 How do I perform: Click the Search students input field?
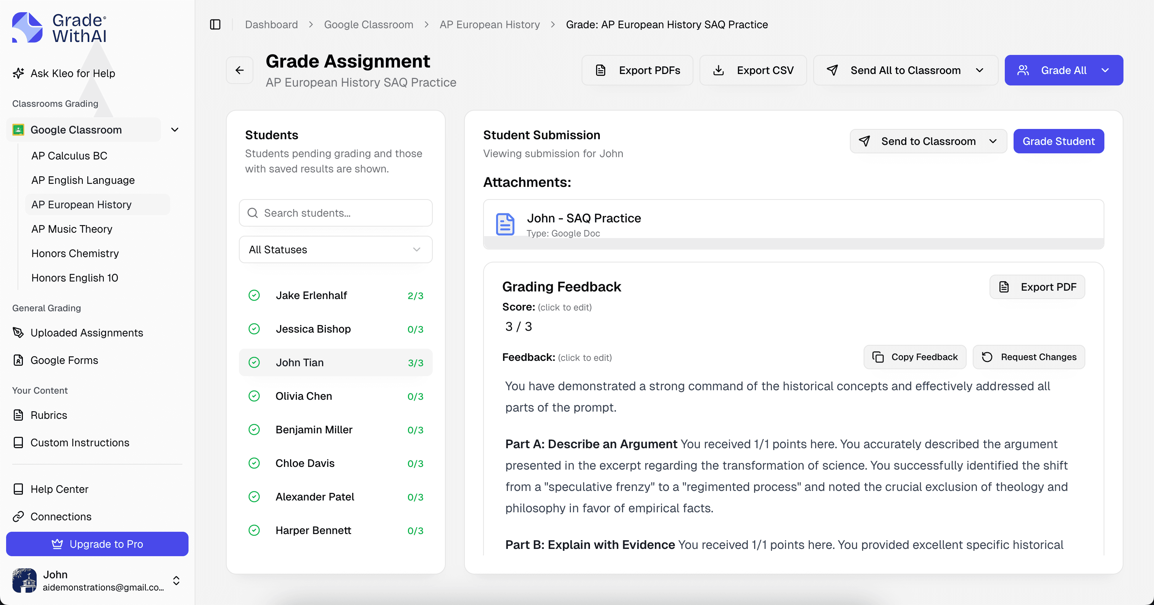point(335,213)
